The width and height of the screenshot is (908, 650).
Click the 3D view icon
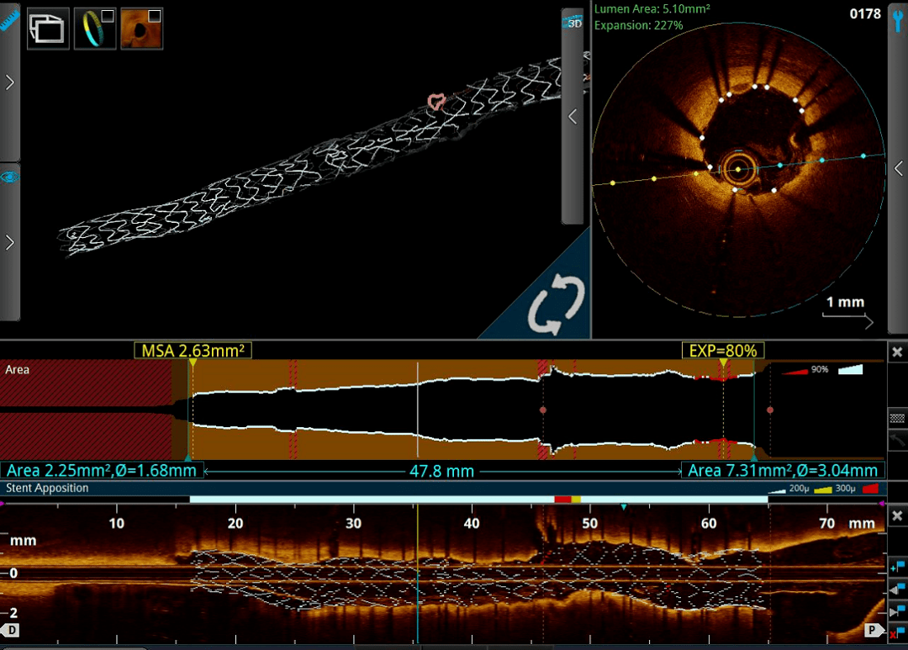click(572, 23)
